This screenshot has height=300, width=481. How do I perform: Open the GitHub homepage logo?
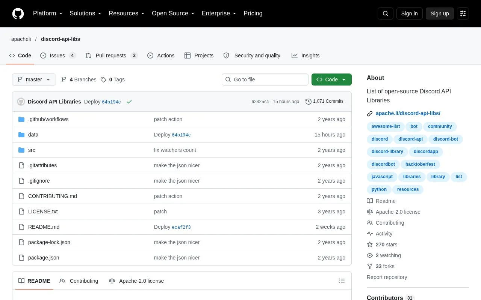pos(18,13)
